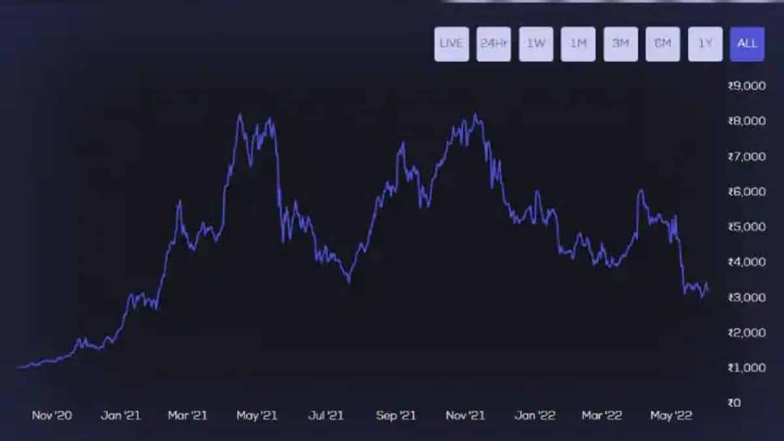Screen dimensions: 784x441
Task: Click the Mar '21 date label
Action: [188, 414]
